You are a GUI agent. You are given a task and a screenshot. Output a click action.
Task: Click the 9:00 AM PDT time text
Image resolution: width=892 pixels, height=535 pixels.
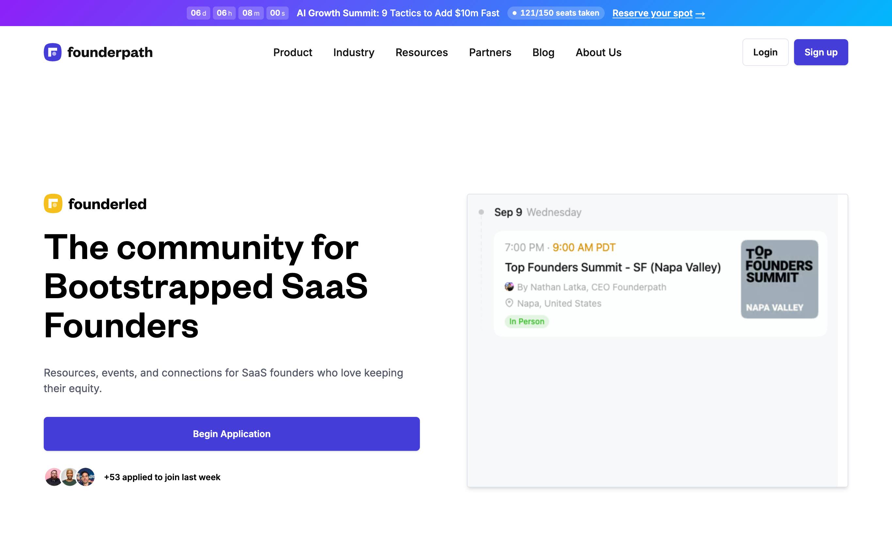pyautogui.click(x=584, y=247)
